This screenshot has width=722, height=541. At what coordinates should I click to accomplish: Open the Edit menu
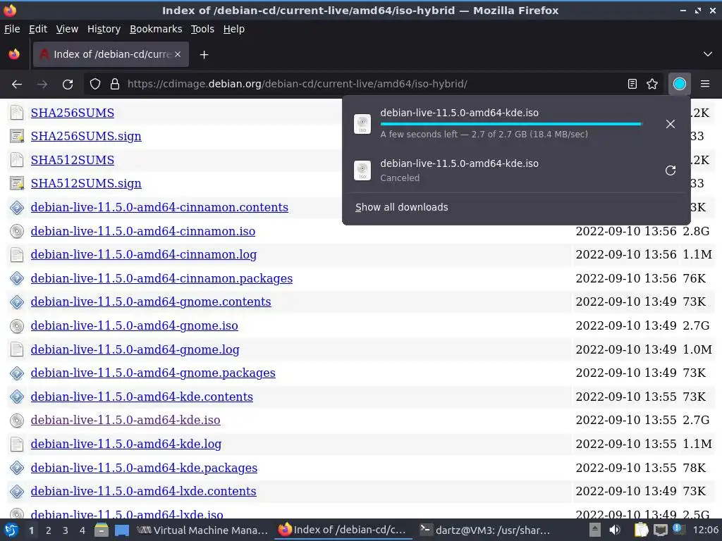[x=38, y=29]
